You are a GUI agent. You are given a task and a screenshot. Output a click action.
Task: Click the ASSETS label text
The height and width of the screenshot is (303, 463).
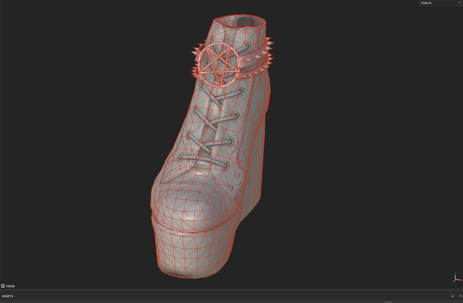[x=8, y=296]
